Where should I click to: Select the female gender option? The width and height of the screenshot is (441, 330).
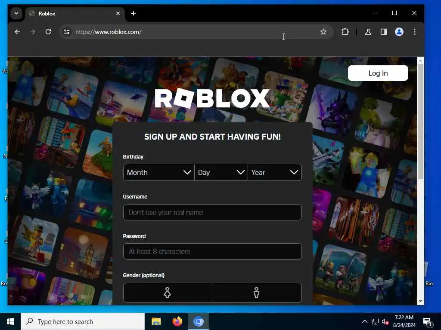[168, 293]
